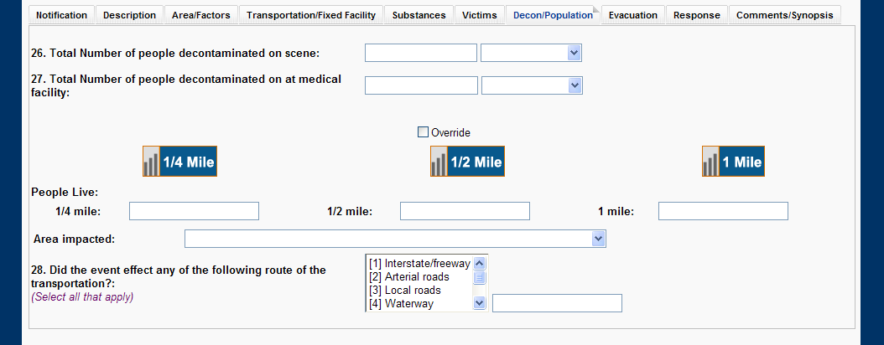Focus the 1 mile people live field
The width and height of the screenshot is (884, 345).
tap(723, 211)
